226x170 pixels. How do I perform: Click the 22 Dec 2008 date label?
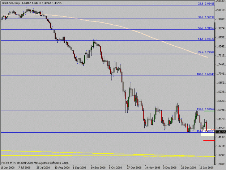coord(188,167)
